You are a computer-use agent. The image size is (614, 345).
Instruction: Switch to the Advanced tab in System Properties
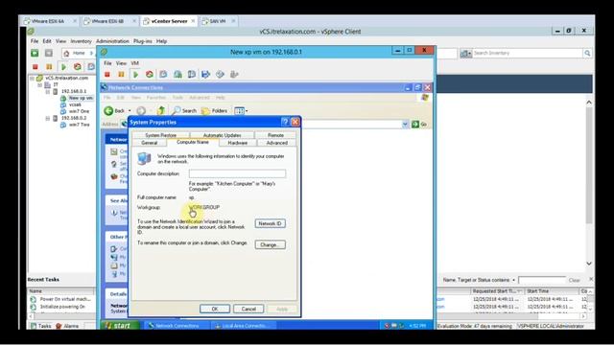277,143
